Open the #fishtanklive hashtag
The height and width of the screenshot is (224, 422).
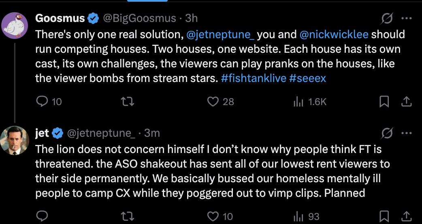[x=254, y=78]
